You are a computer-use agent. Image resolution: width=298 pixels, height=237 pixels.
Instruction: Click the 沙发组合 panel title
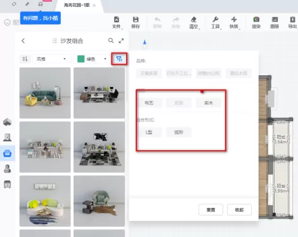click(72, 41)
